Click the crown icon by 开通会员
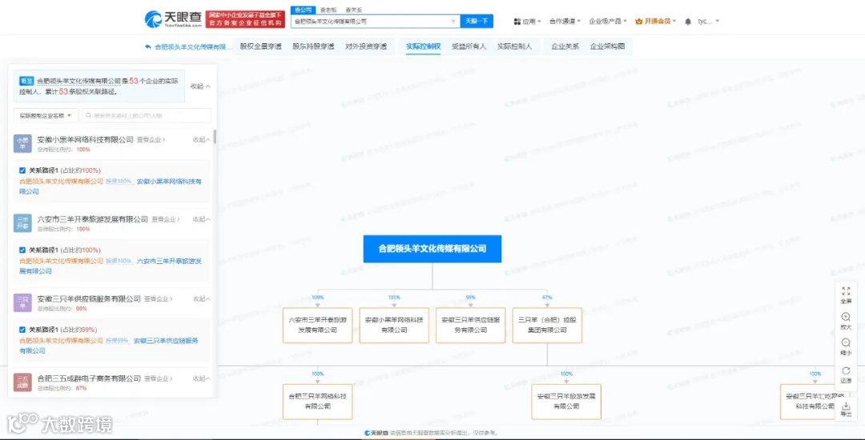Image resolution: width=865 pixels, height=440 pixels. (x=639, y=22)
